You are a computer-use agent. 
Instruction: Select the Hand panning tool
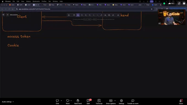click(74, 15)
